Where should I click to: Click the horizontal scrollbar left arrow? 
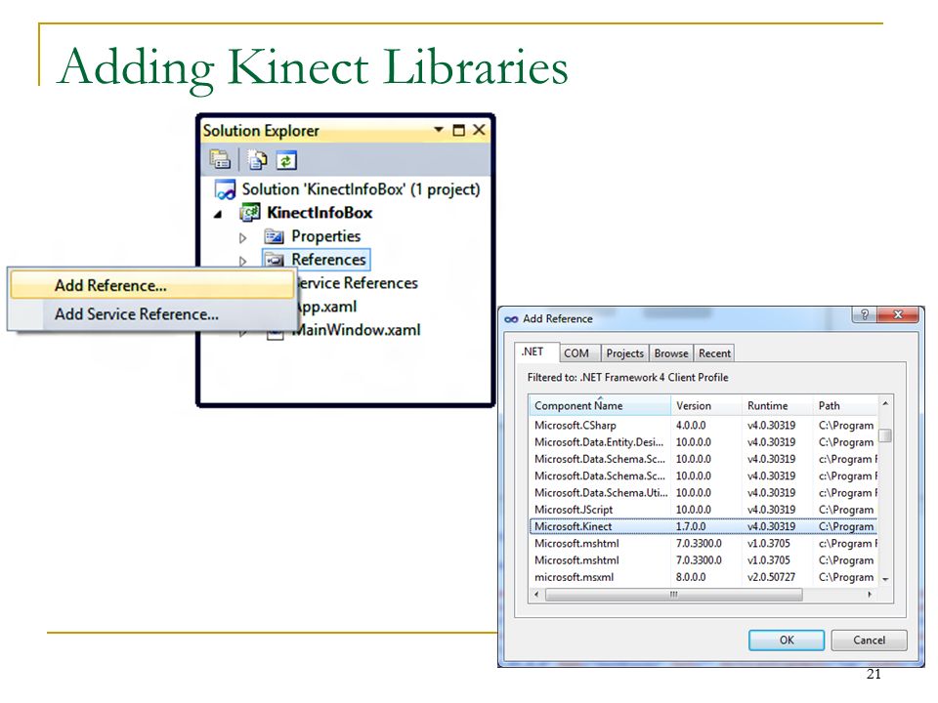[x=536, y=595]
